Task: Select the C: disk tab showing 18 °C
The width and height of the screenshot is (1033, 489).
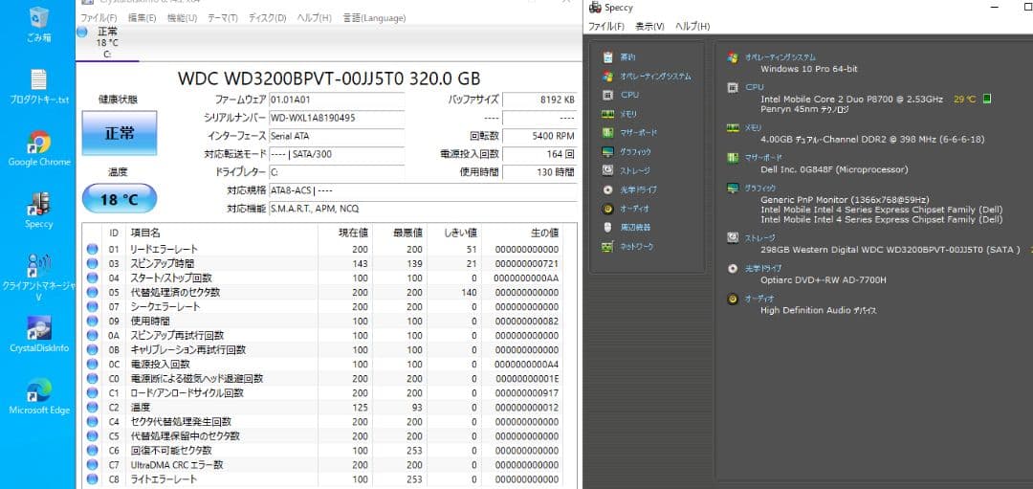Action: click(x=107, y=42)
